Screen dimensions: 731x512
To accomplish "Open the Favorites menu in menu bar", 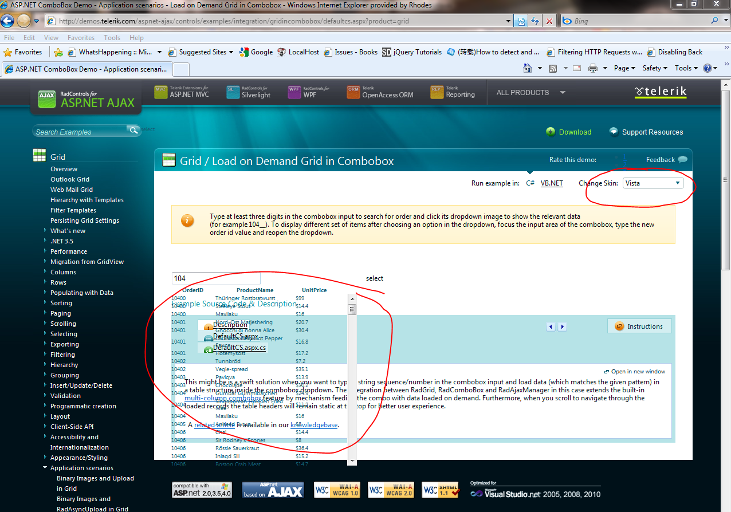I will (x=81, y=37).
